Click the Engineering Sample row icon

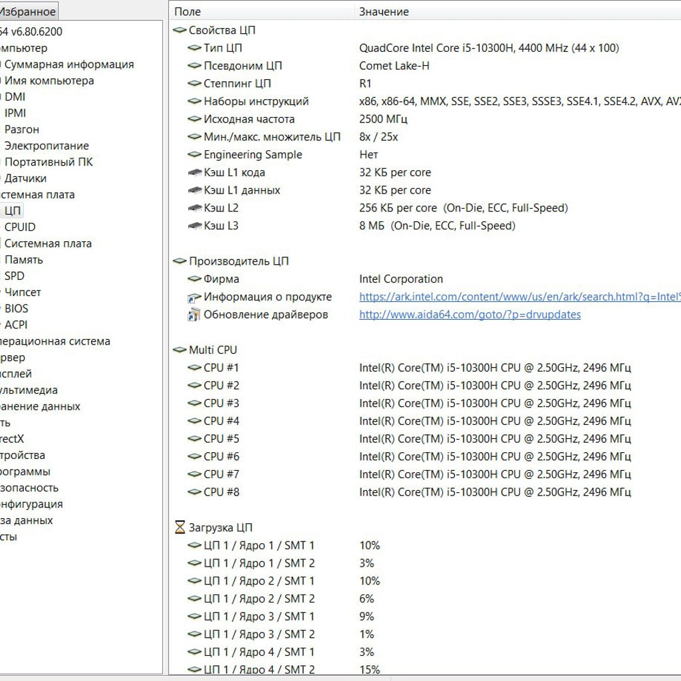coord(194,154)
